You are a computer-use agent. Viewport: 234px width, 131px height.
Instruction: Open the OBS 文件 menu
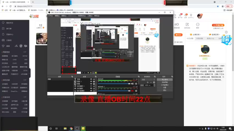coord(50,16)
